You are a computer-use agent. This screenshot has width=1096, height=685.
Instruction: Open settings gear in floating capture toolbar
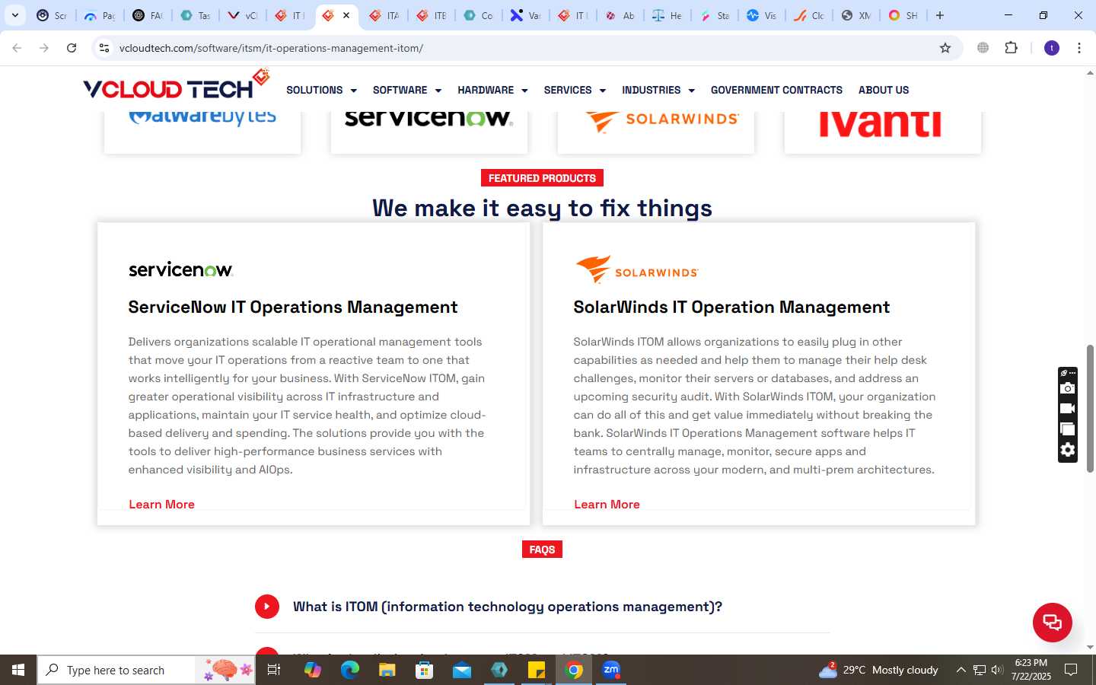click(x=1068, y=450)
